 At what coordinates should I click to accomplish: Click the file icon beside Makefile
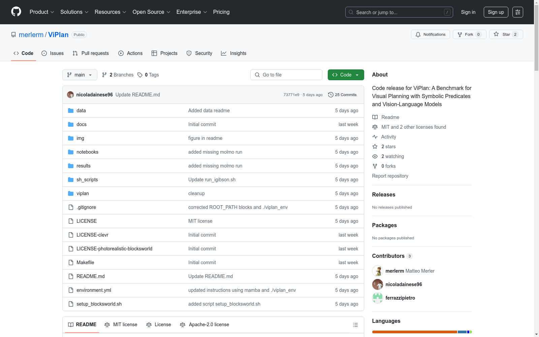coord(71,263)
